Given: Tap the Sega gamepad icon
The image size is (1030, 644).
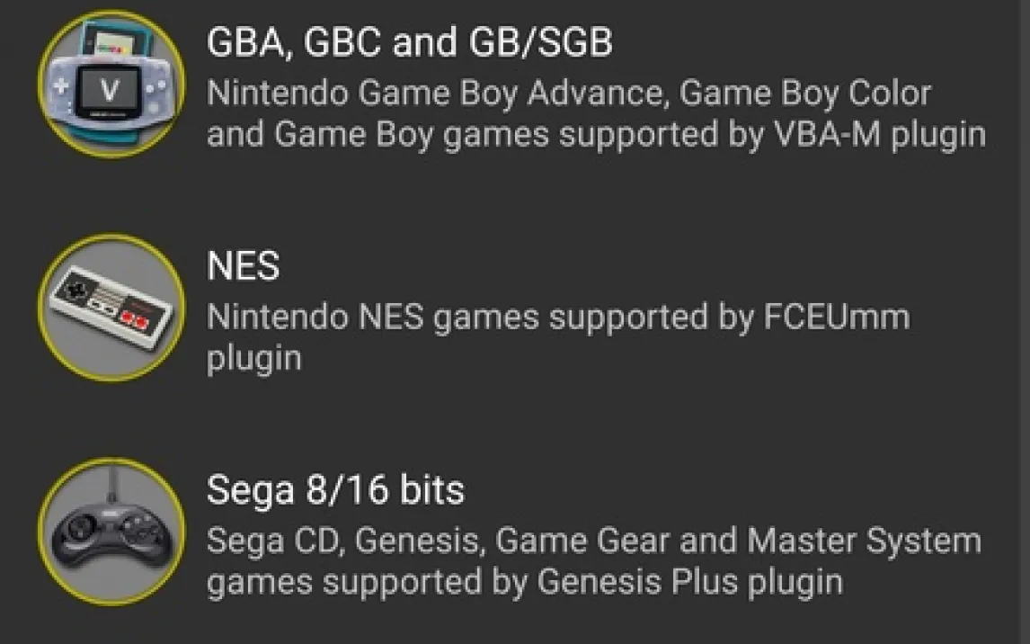Looking at the screenshot, I should 111,531.
